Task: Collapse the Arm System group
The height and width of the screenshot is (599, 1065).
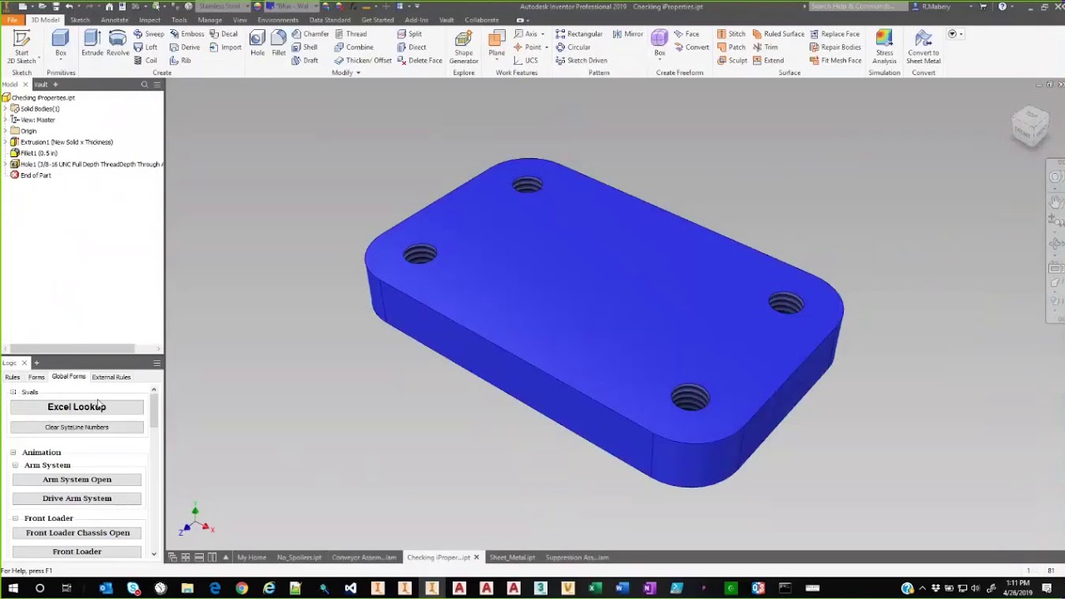Action: pyautogui.click(x=15, y=465)
